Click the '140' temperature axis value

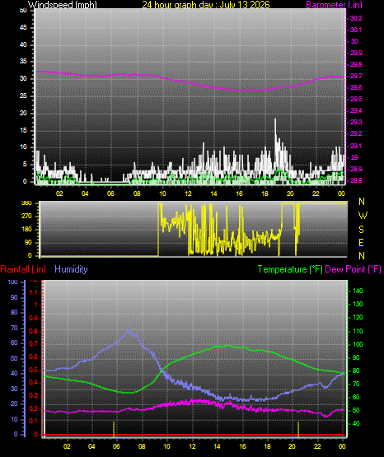tap(358, 291)
